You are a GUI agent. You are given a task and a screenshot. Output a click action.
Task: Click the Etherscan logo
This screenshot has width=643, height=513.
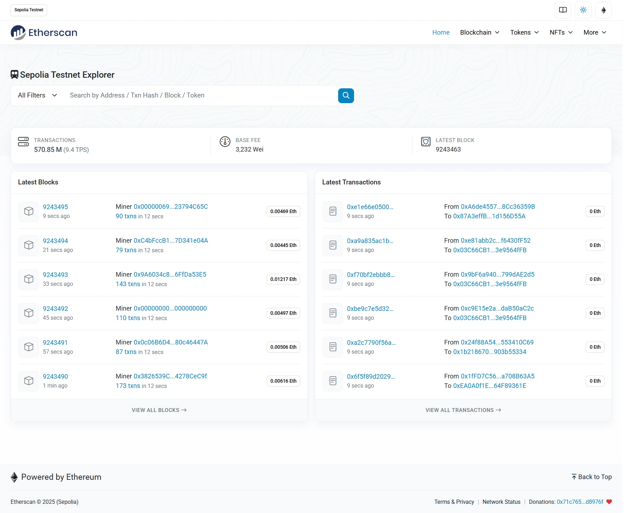click(44, 33)
